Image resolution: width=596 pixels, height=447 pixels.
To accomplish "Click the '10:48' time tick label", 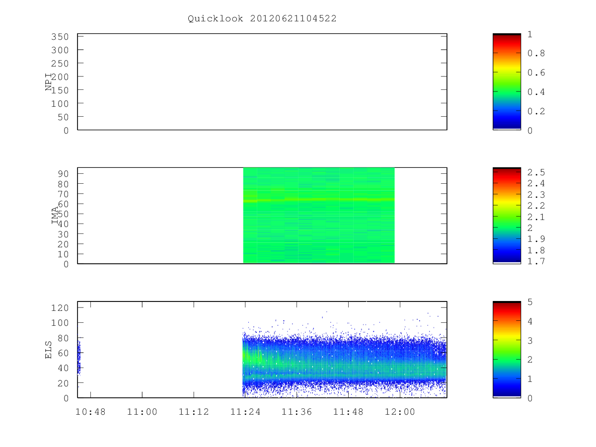I will coord(90,412).
